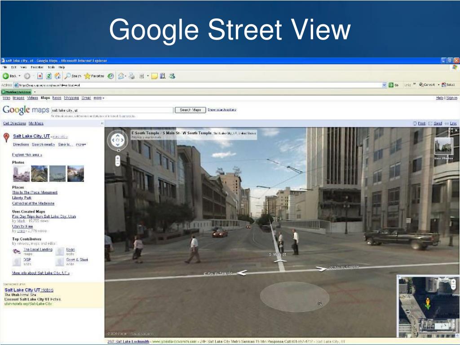
Task: Click the Street View pan compass control
Action: 118,140
